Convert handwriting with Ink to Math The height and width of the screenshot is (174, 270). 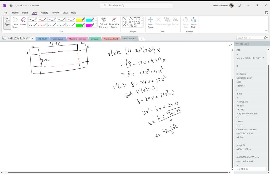pos(194,22)
